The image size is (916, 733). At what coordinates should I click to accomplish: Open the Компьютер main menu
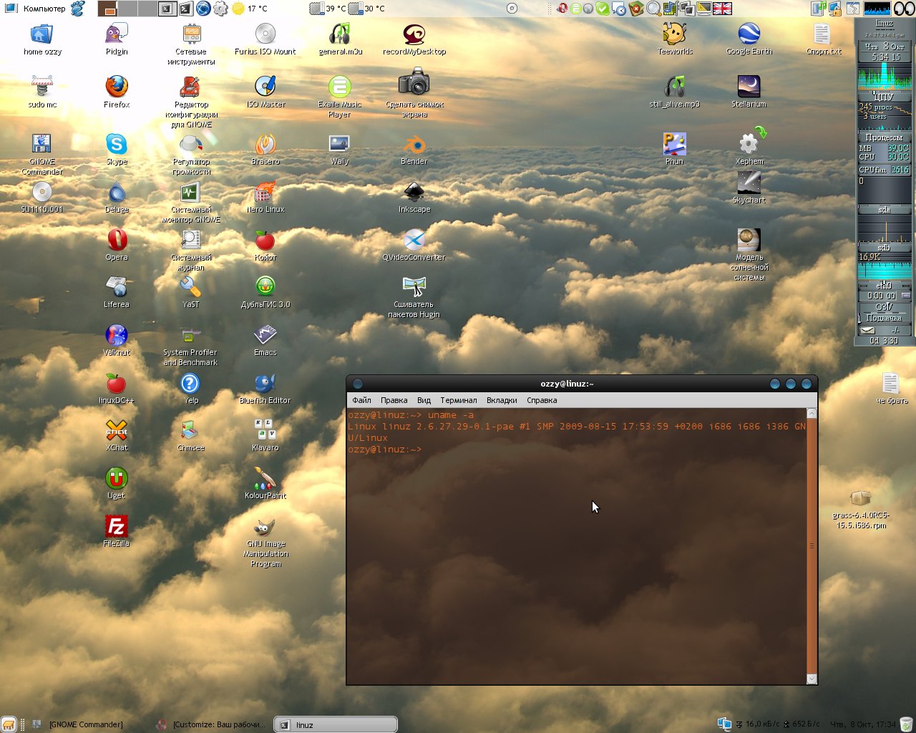pyautogui.click(x=36, y=9)
